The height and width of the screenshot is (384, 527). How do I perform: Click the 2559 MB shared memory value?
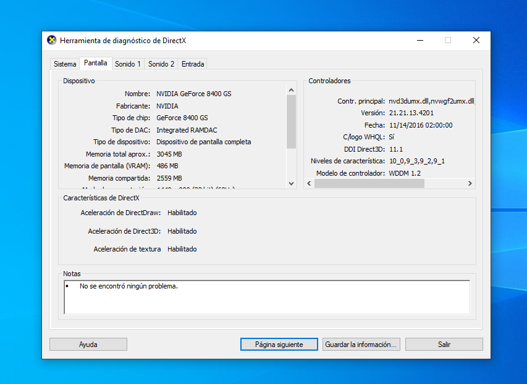coord(169,178)
